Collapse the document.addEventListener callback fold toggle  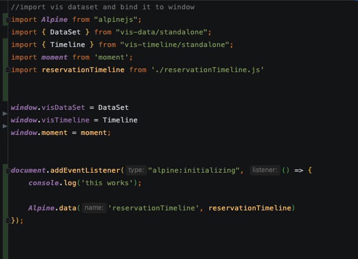[x=8, y=170]
